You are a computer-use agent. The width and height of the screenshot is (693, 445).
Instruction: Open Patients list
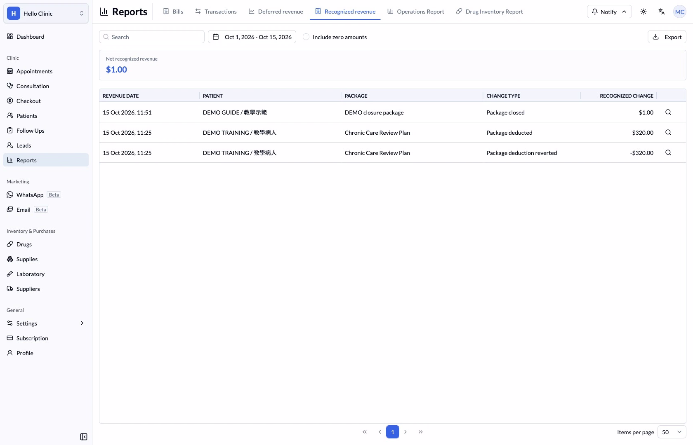tap(46, 116)
